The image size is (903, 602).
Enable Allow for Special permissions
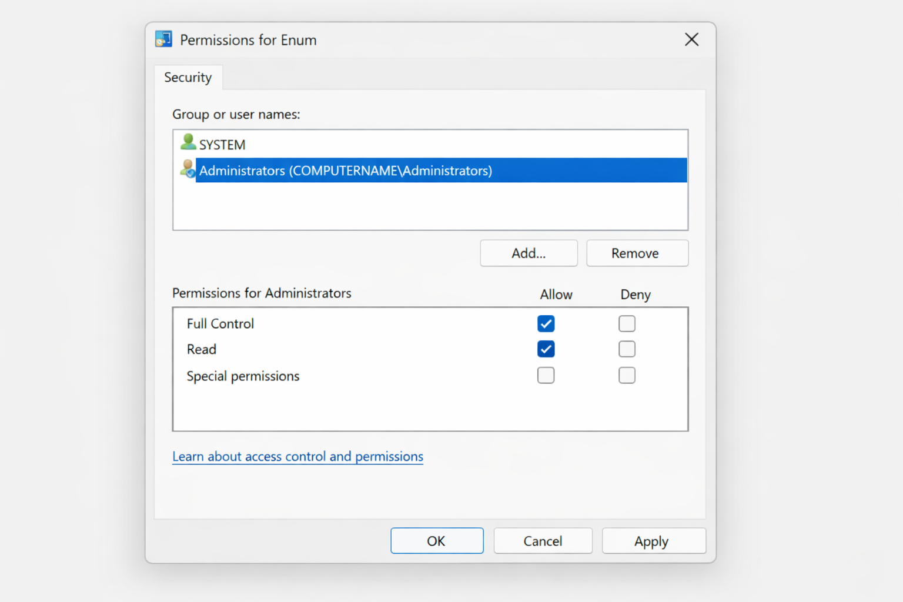pos(546,375)
